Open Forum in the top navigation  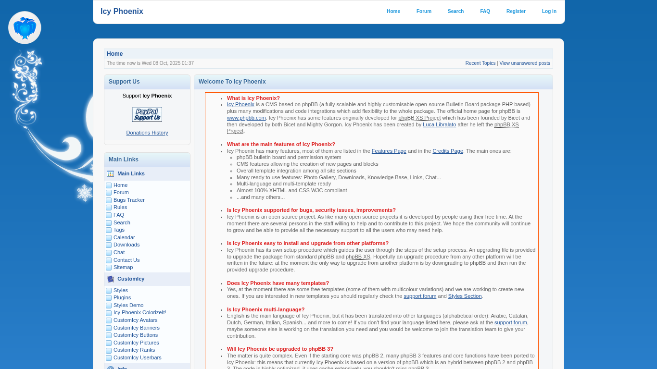(424, 12)
